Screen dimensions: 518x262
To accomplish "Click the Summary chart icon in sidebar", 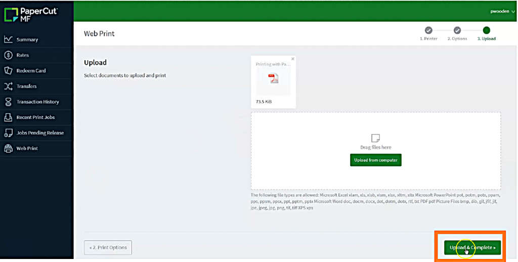I will [8, 39].
